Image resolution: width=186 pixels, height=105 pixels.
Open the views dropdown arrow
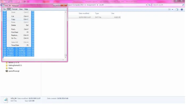(x=172, y=9)
